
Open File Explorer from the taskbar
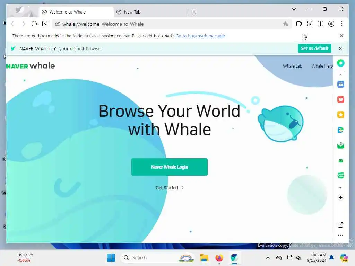[204, 258]
